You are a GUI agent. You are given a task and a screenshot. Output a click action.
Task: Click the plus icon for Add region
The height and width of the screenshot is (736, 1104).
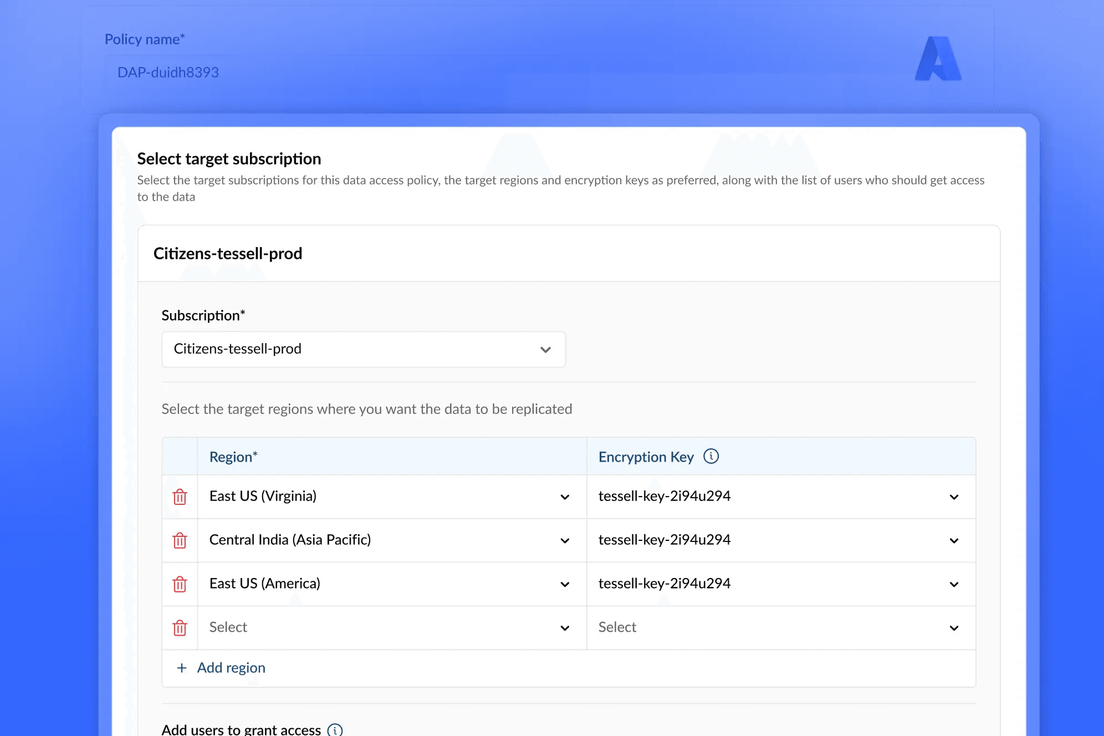click(181, 668)
